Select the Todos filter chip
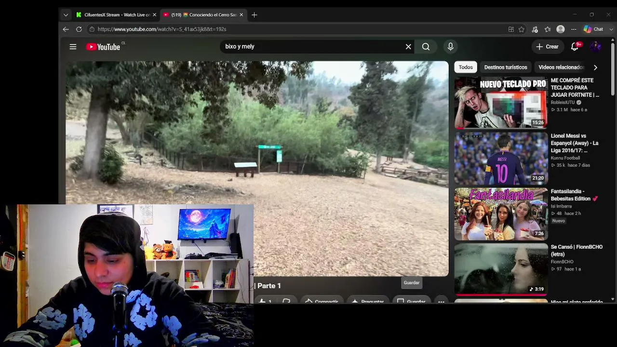The height and width of the screenshot is (347, 617). tap(466, 67)
